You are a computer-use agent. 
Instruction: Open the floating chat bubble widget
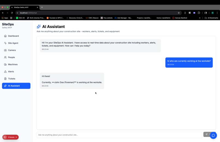(213, 135)
